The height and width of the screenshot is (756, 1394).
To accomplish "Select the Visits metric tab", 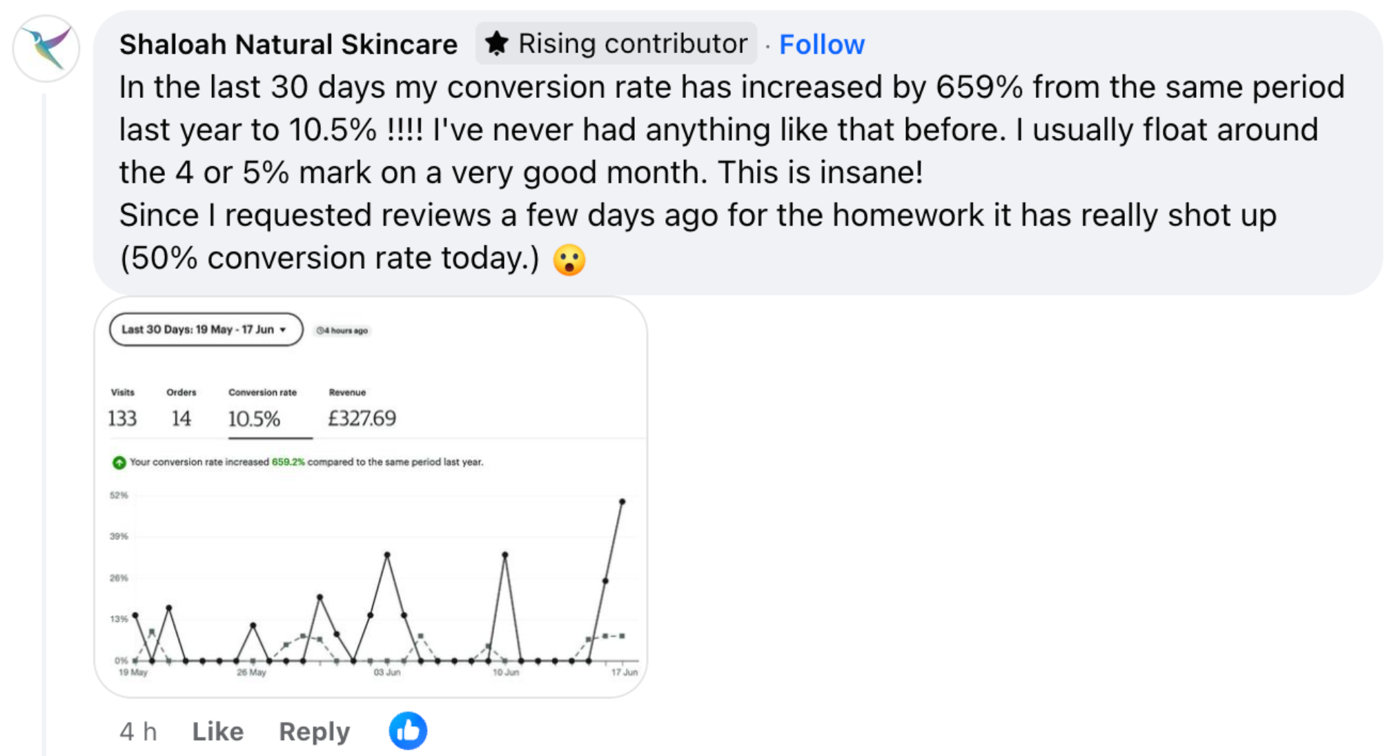I will pos(122,408).
